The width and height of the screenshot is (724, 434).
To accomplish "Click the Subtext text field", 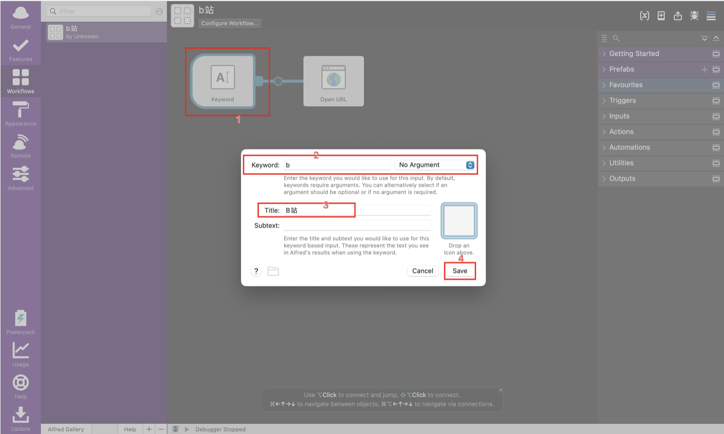I will 357,226.
